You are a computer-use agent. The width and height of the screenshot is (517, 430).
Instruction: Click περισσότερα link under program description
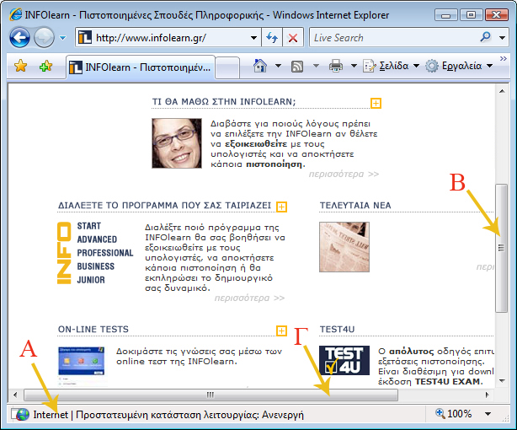[x=249, y=298]
